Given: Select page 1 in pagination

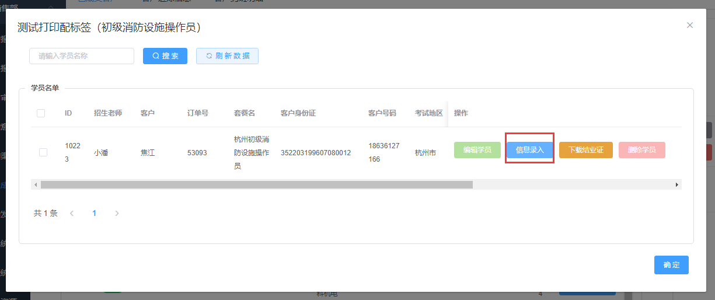Looking at the screenshot, I should 95,214.
